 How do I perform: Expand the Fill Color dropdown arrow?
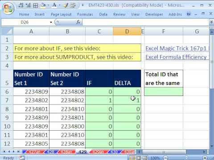coord(48,5)
